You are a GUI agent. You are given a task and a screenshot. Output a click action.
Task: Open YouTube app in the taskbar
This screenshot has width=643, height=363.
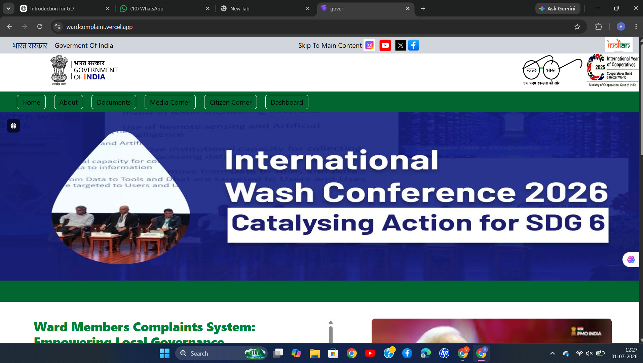coord(370,353)
